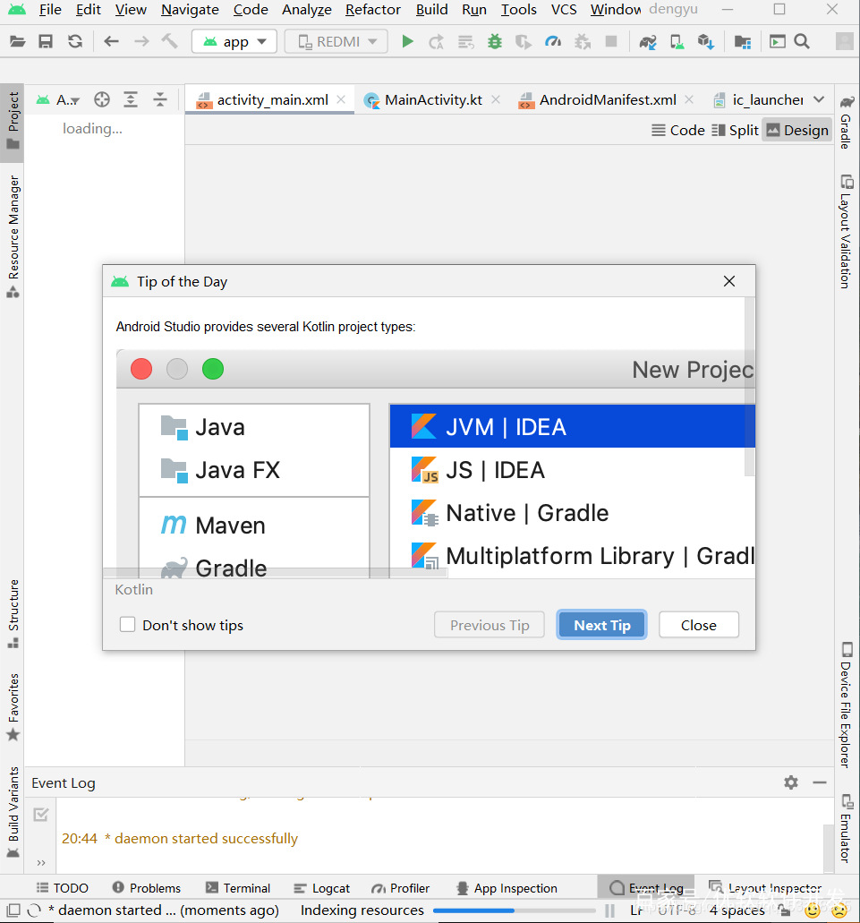Dismiss Tip of the Day with X
860x923 pixels.
pos(729,281)
